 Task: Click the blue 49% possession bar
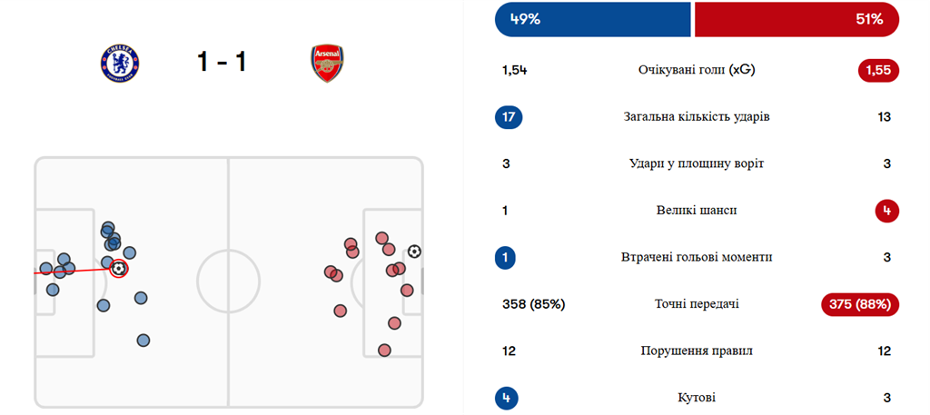[592, 19]
